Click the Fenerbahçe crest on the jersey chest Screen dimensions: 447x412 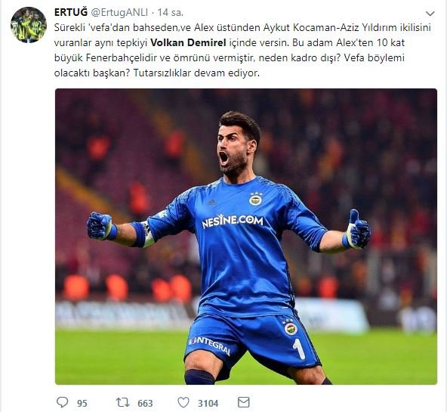pos(255,198)
